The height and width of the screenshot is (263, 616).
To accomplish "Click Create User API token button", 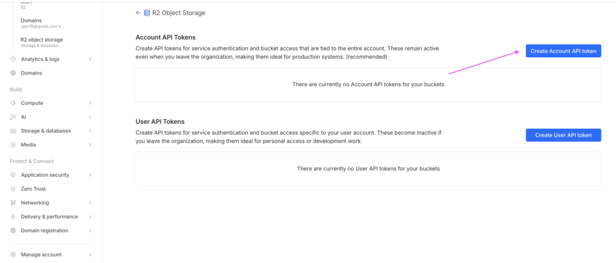I will [563, 135].
